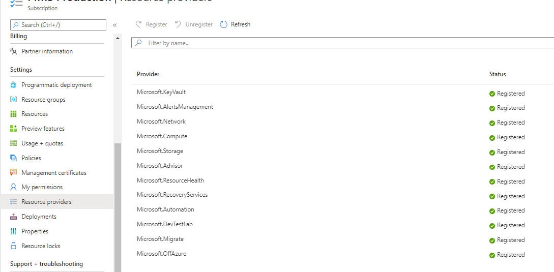Sort by the Status column header

(x=497, y=74)
